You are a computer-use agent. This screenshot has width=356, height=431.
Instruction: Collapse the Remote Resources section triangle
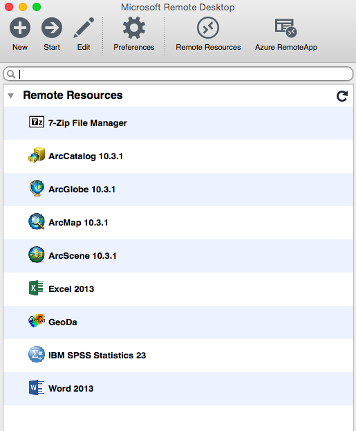click(10, 95)
